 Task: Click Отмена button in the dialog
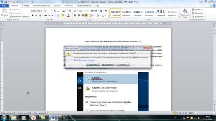click(x=123, y=65)
